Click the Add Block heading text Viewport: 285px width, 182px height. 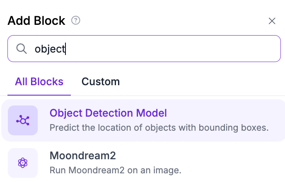[x=36, y=21]
